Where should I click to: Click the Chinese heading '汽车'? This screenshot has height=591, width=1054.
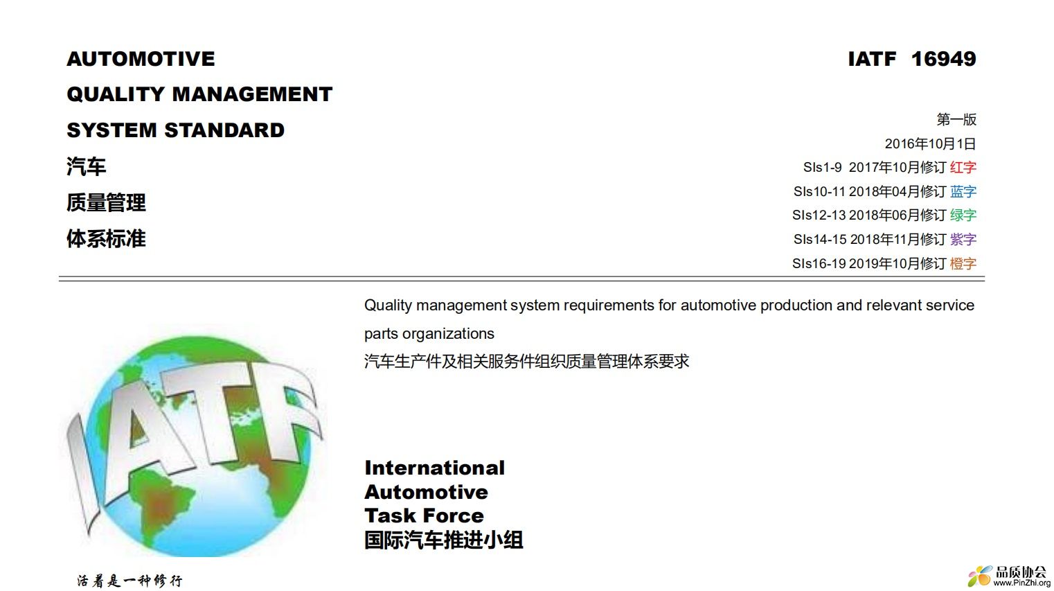coord(87,166)
